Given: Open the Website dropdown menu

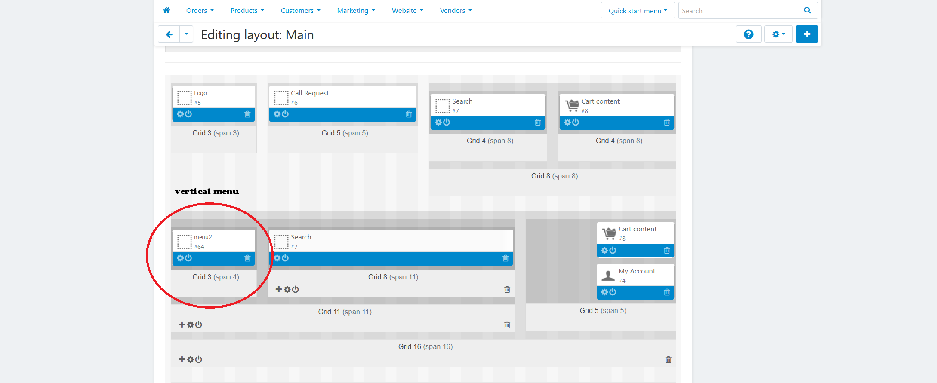Looking at the screenshot, I should (407, 11).
